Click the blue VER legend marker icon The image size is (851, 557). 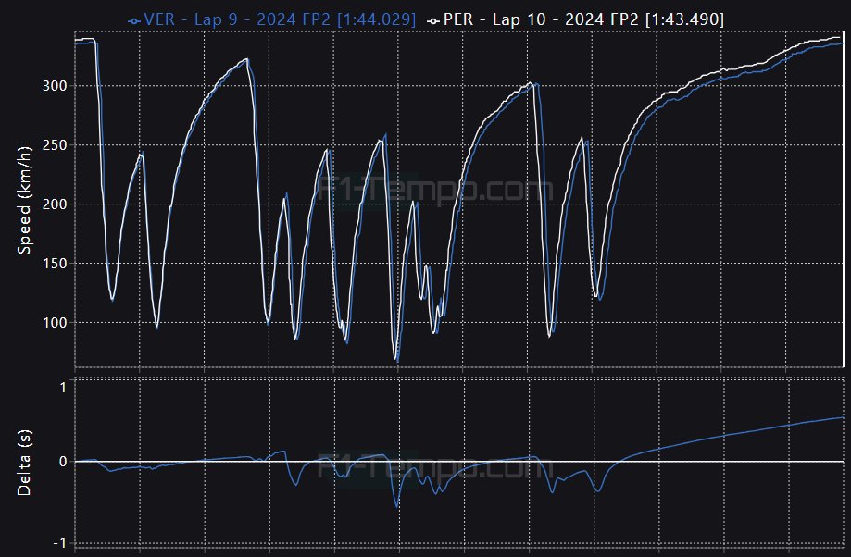pos(134,21)
